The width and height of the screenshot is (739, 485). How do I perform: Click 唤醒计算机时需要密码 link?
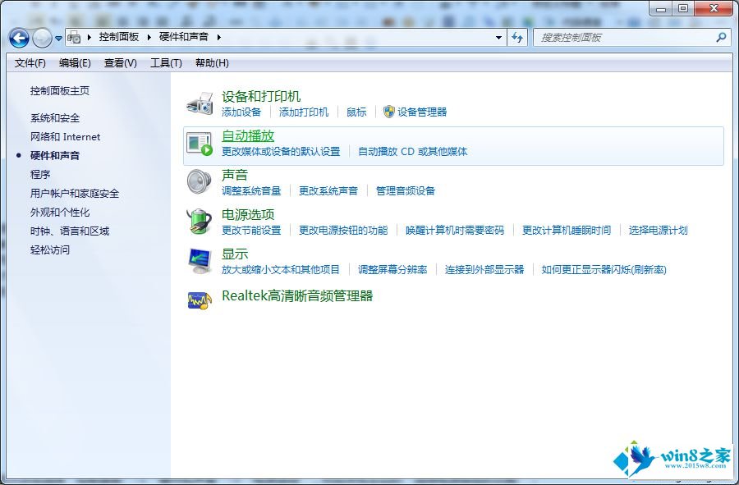point(455,231)
